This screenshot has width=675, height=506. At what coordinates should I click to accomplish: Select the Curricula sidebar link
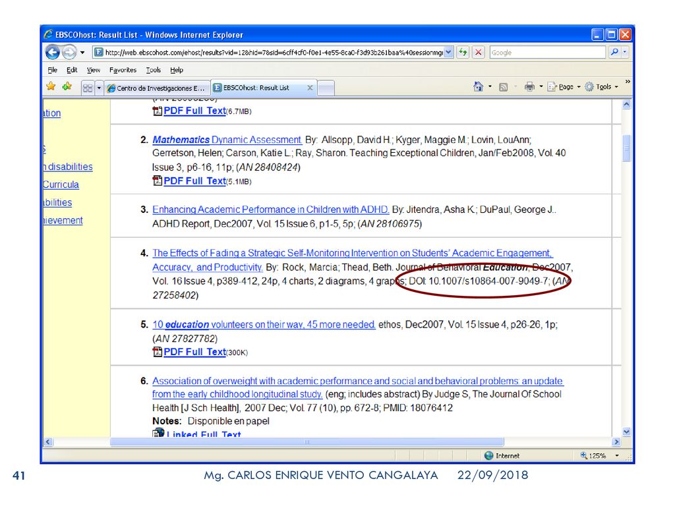click(x=61, y=184)
